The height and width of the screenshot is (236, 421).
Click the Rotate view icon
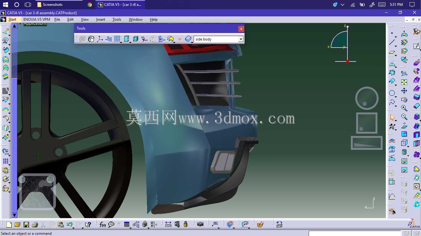pyautogui.click(x=404, y=99)
